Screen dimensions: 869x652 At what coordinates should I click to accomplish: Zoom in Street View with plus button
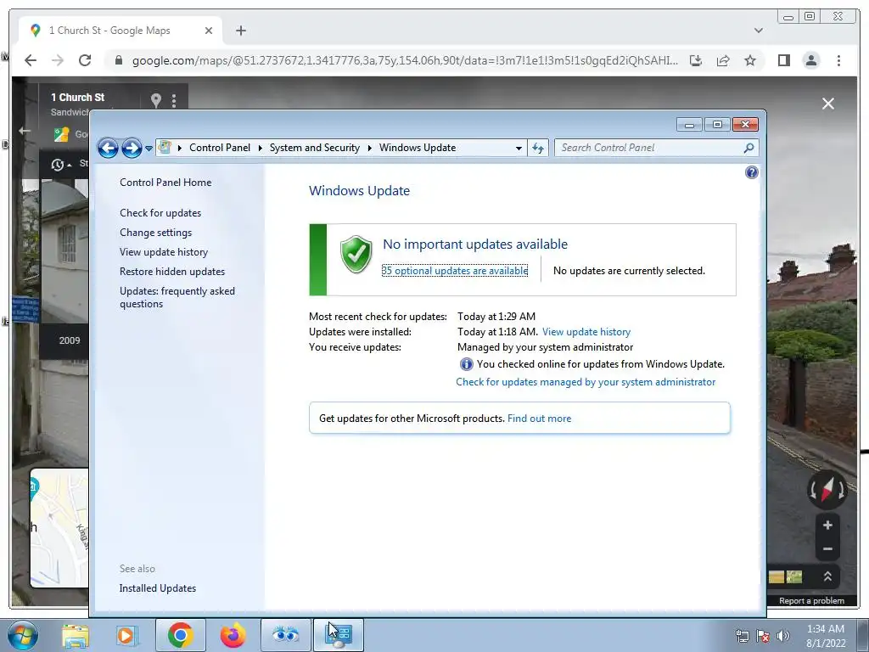[x=827, y=525]
